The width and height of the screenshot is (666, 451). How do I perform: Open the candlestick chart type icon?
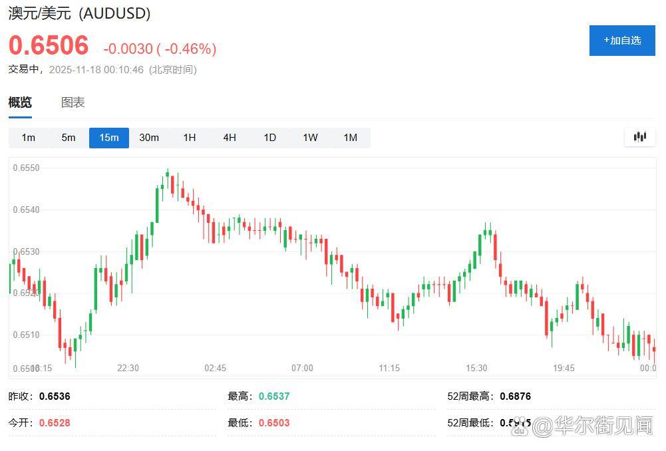640,137
